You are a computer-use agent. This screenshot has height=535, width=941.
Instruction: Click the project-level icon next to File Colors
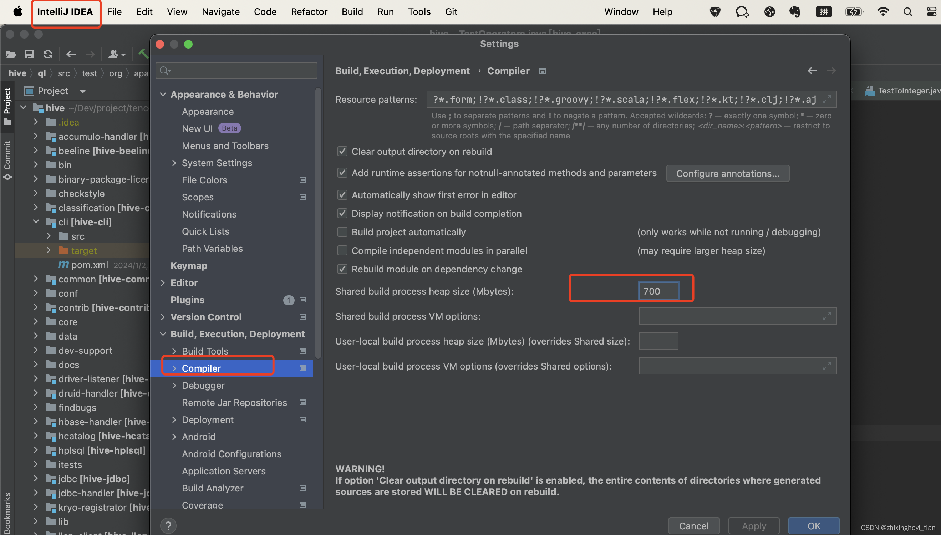point(303,180)
